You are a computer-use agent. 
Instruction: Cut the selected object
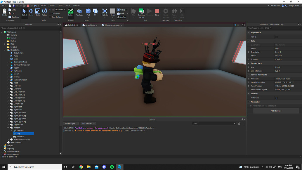click(x=12, y=13)
